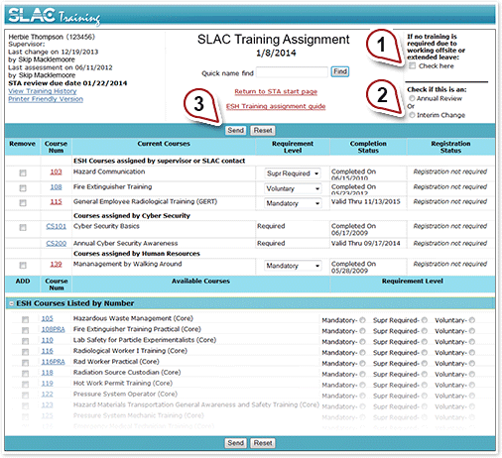Screen dimensions: 502x458
Task: Tick Remove checkbox for GERT course
Action: (x=23, y=203)
